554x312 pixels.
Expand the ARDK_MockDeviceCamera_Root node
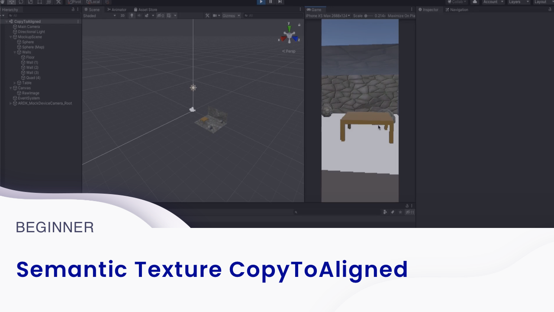tap(10, 103)
